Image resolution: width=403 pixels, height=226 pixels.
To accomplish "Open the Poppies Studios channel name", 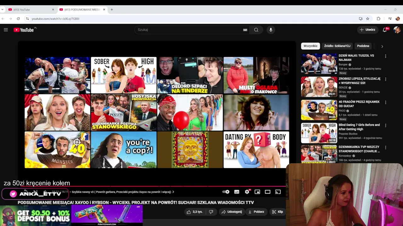I will pyautogui.click(x=348, y=134).
